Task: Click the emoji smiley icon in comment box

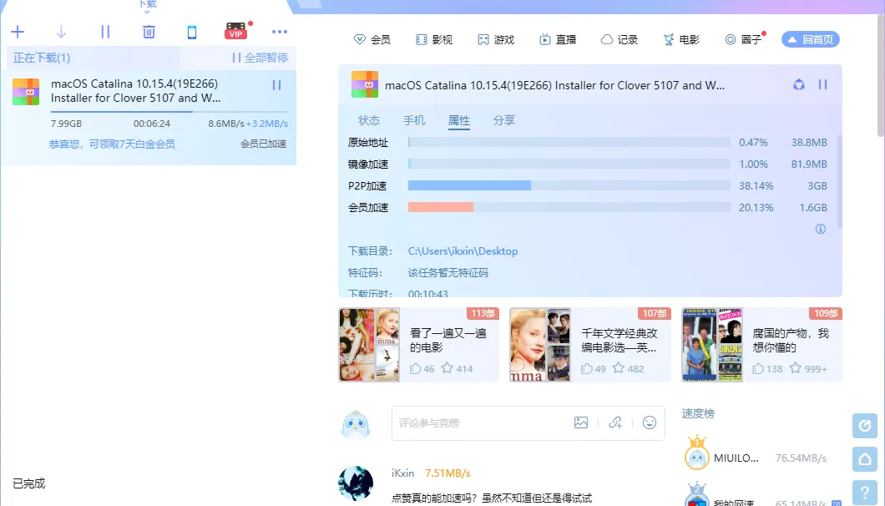Action: 650,423
